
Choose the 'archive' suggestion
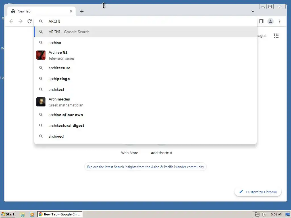tap(145, 43)
